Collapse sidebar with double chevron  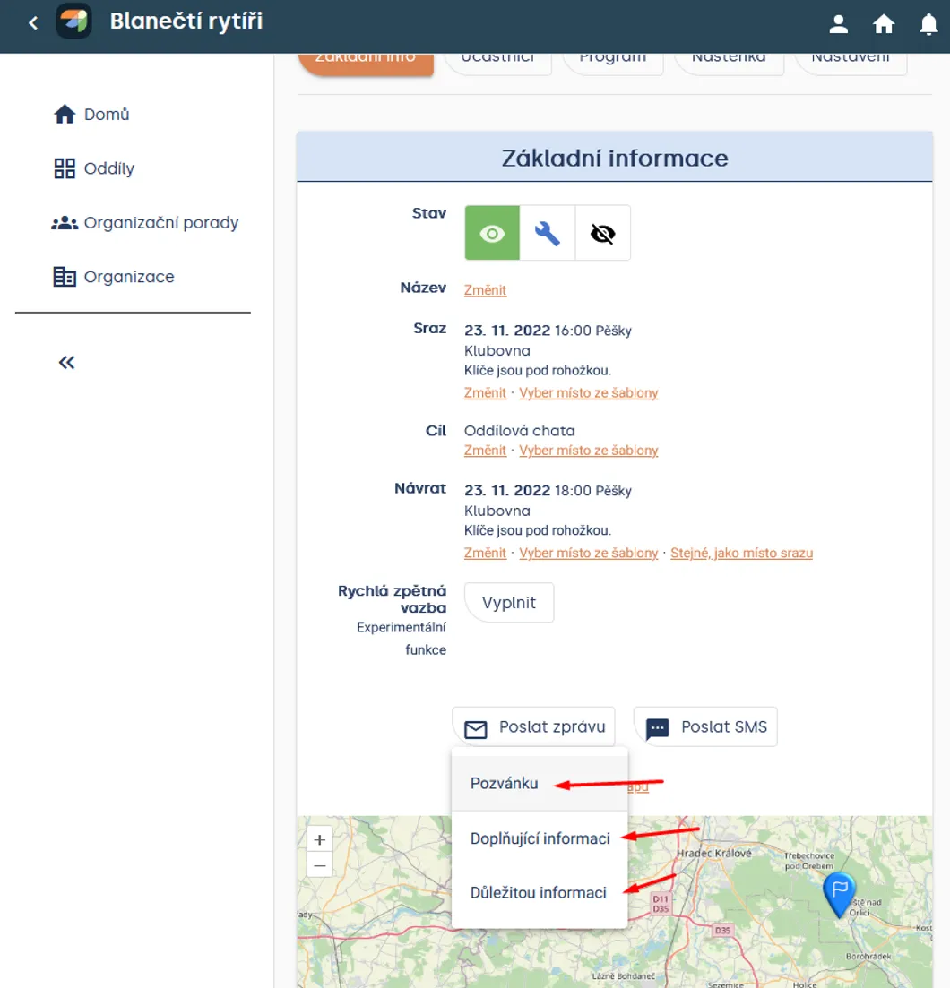[67, 362]
